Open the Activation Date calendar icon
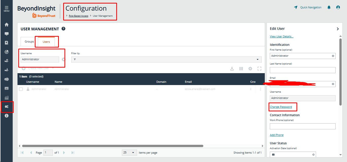Viewport: 347px width, 162px height. tap(273, 154)
